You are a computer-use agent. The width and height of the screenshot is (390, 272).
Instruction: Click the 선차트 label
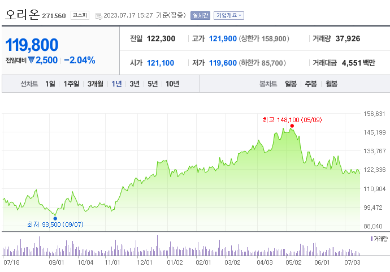click(x=29, y=84)
